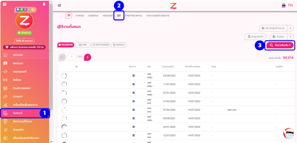This screenshot has width=297, height=143.
Task: Click the apps grid icon at sidebar top
Action: coord(5,4)
